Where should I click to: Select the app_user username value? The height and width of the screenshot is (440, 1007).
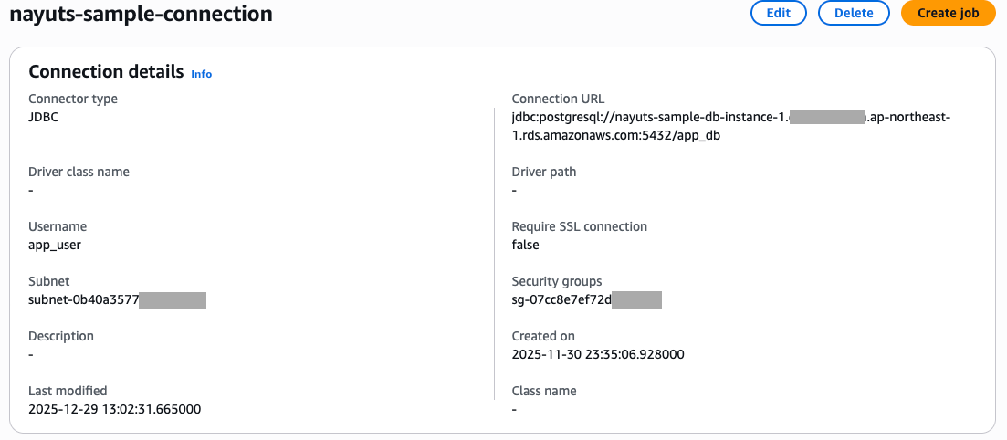(55, 245)
